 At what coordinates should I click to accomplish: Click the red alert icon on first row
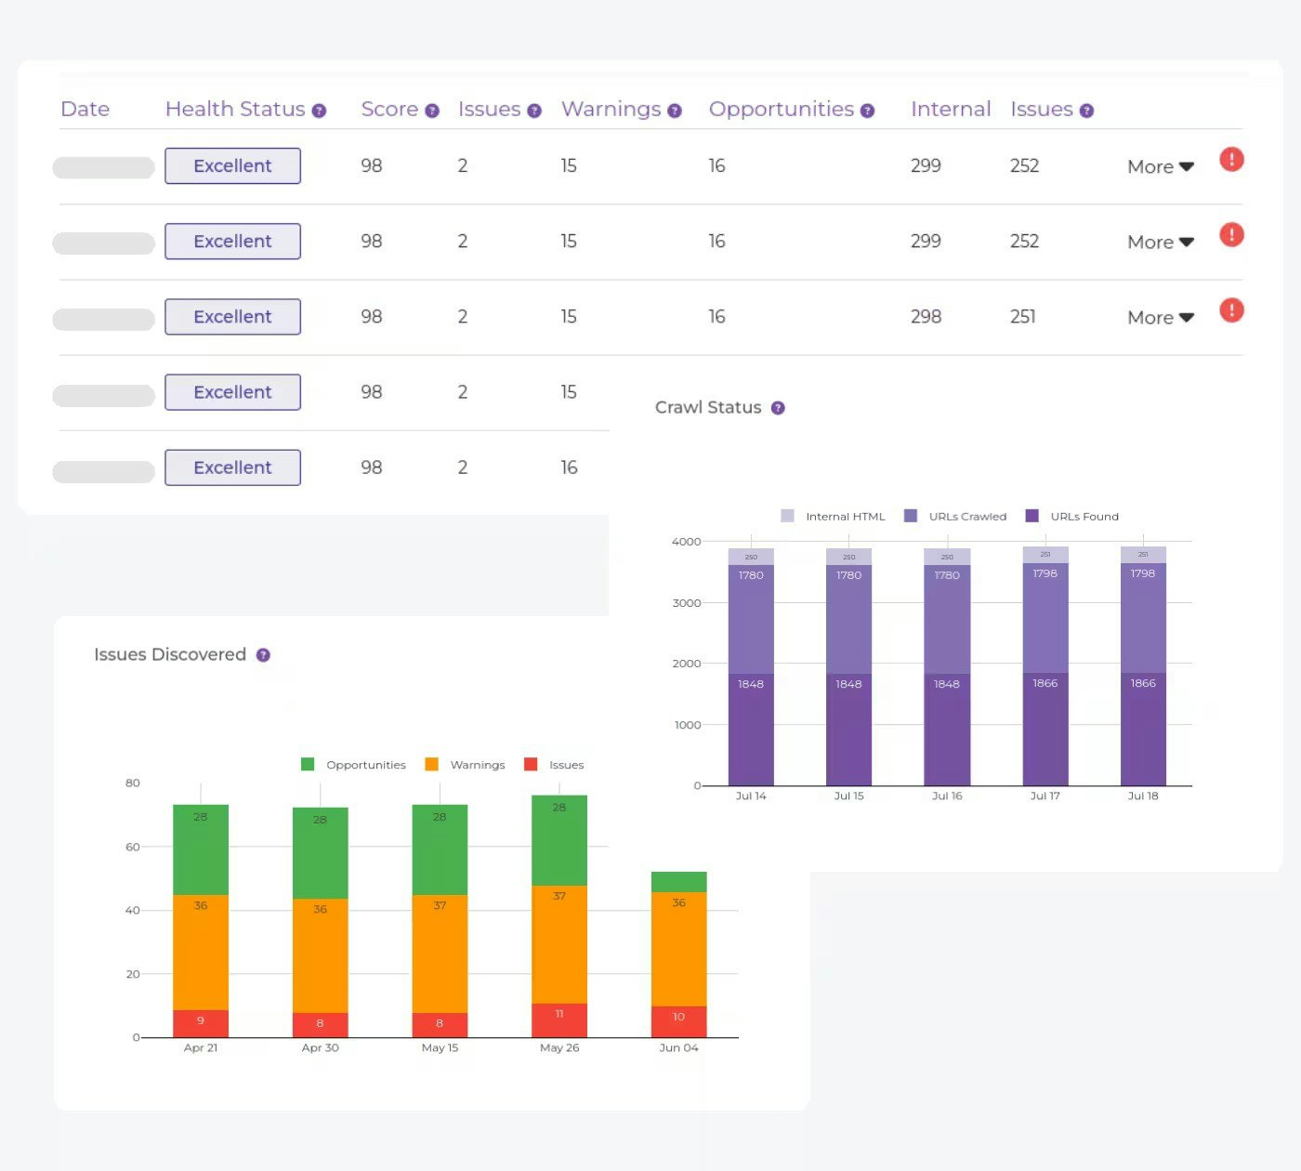(x=1231, y=159)
